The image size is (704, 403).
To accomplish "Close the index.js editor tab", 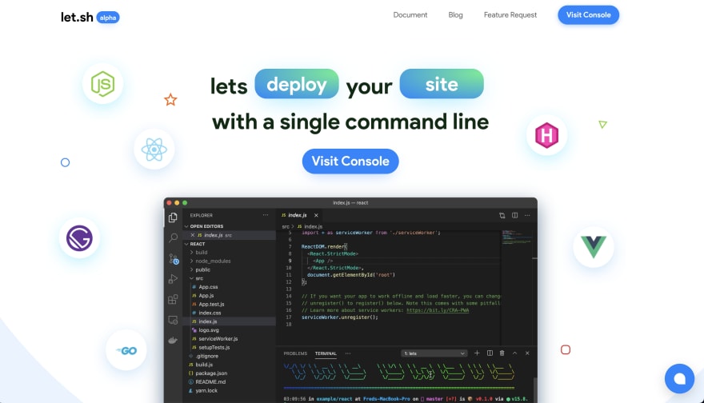I will [x=316, y=215].
